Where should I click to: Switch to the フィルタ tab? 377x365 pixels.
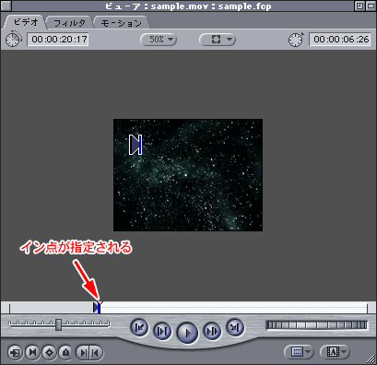(x=69, y=23)
